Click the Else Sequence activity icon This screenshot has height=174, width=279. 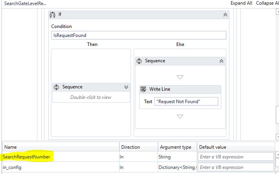pyautogui.click(x=139, y=61)
